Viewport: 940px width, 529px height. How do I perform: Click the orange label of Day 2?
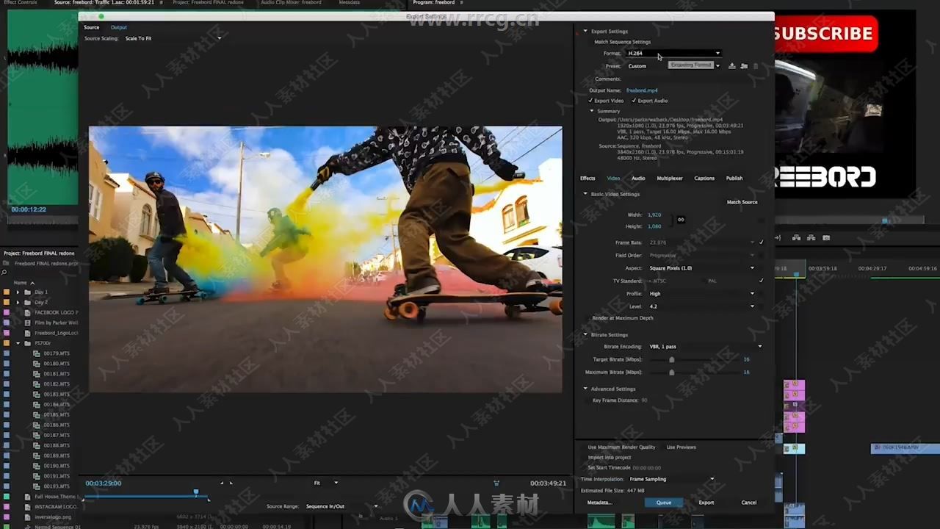[x=7, y=302]
